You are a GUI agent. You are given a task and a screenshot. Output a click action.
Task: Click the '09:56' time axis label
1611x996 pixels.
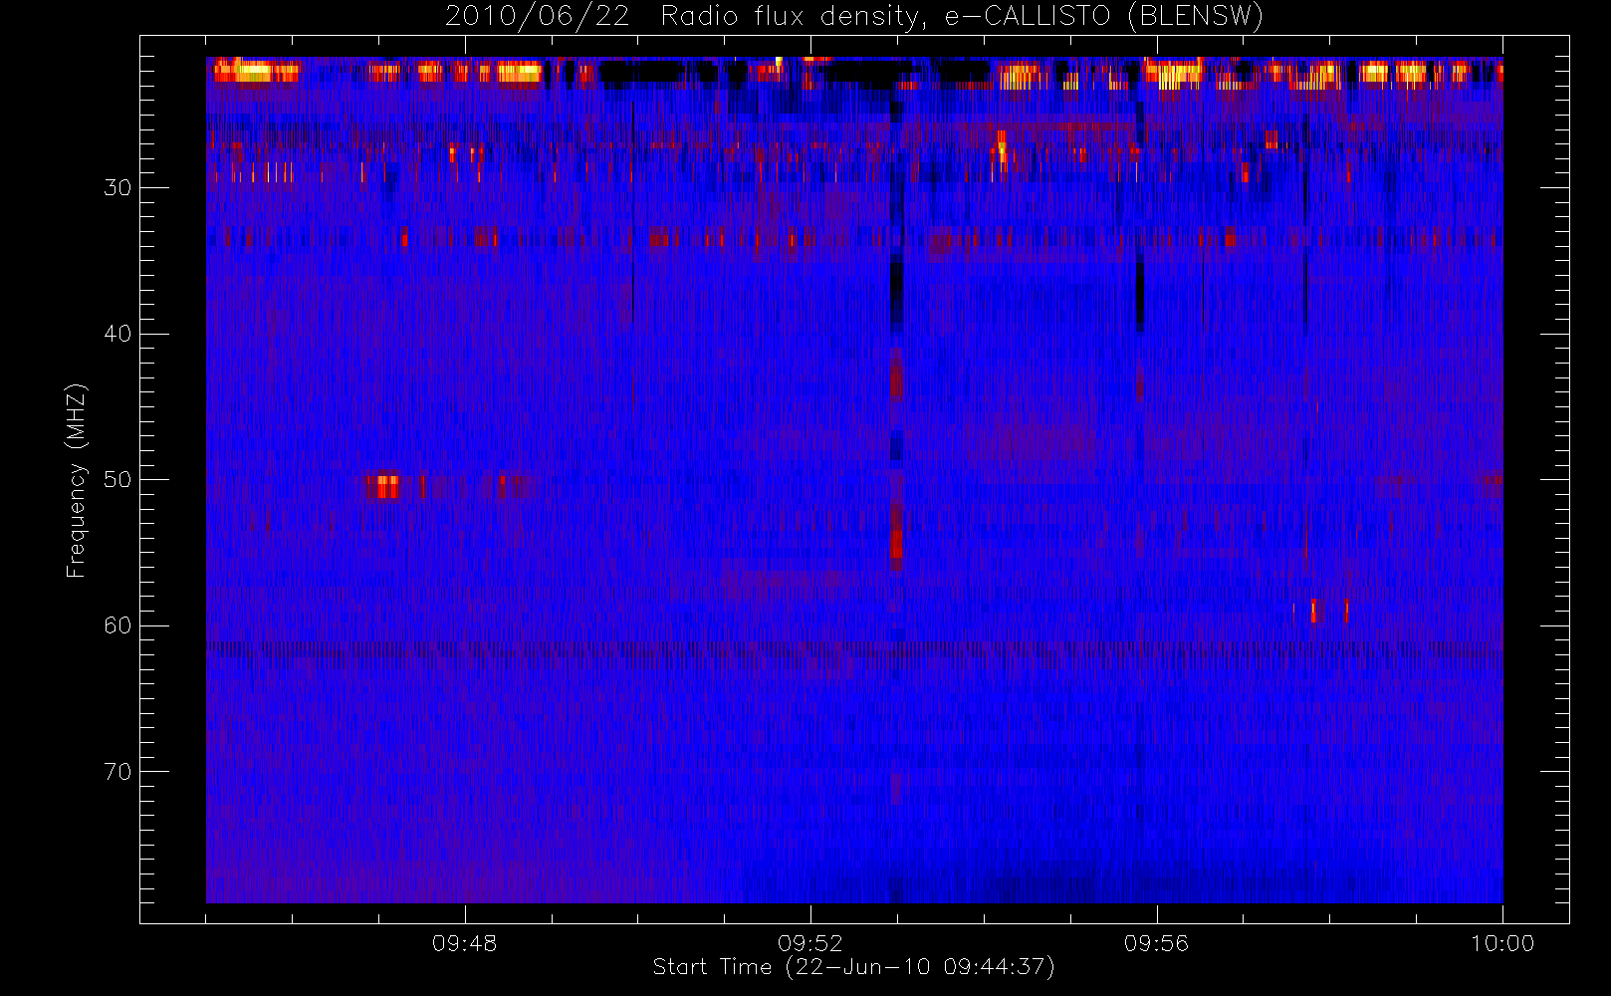(1156, 943)
